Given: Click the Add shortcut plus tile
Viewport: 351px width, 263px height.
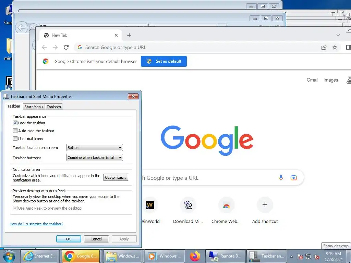Looking at the screenshot, I should [x=265, y=210].
